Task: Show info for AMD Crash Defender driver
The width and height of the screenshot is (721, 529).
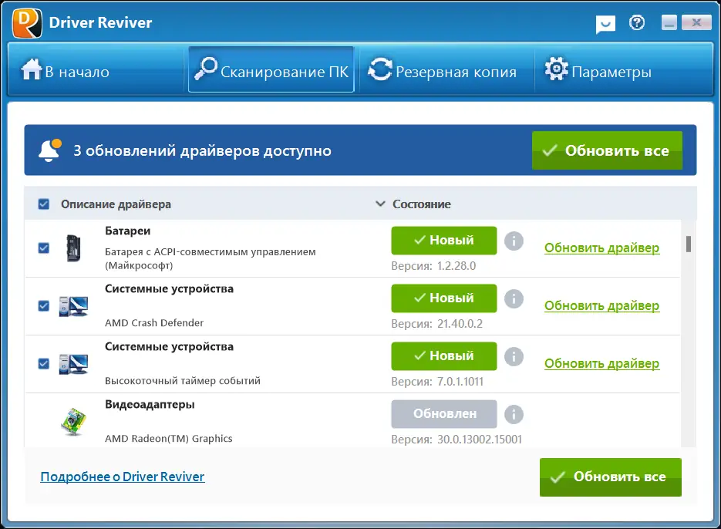Action: [x=514, y=298]
